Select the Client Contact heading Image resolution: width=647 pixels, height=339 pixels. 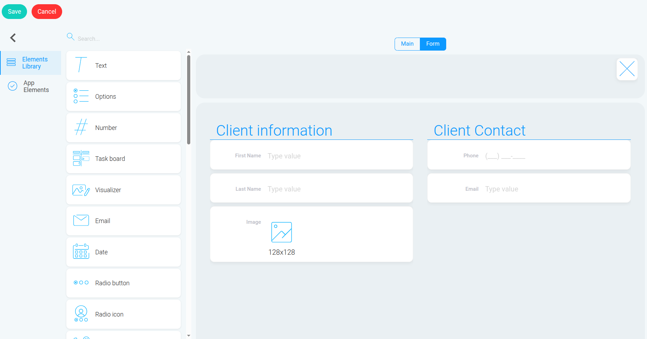pos(480,130)
